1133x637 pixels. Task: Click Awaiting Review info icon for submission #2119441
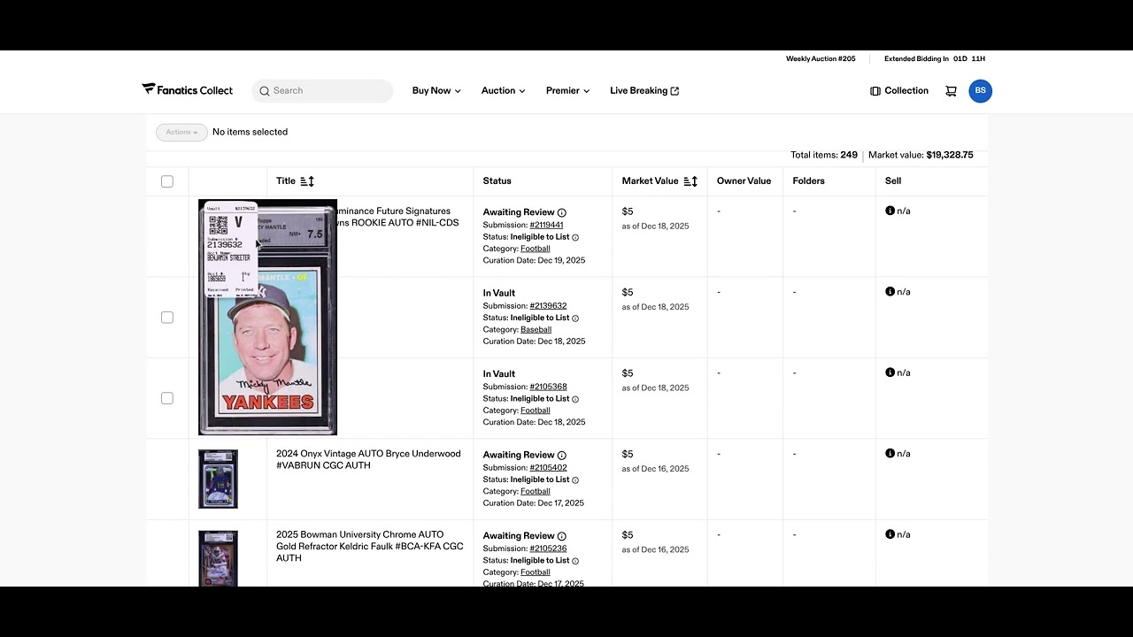[x=562, y=212]
